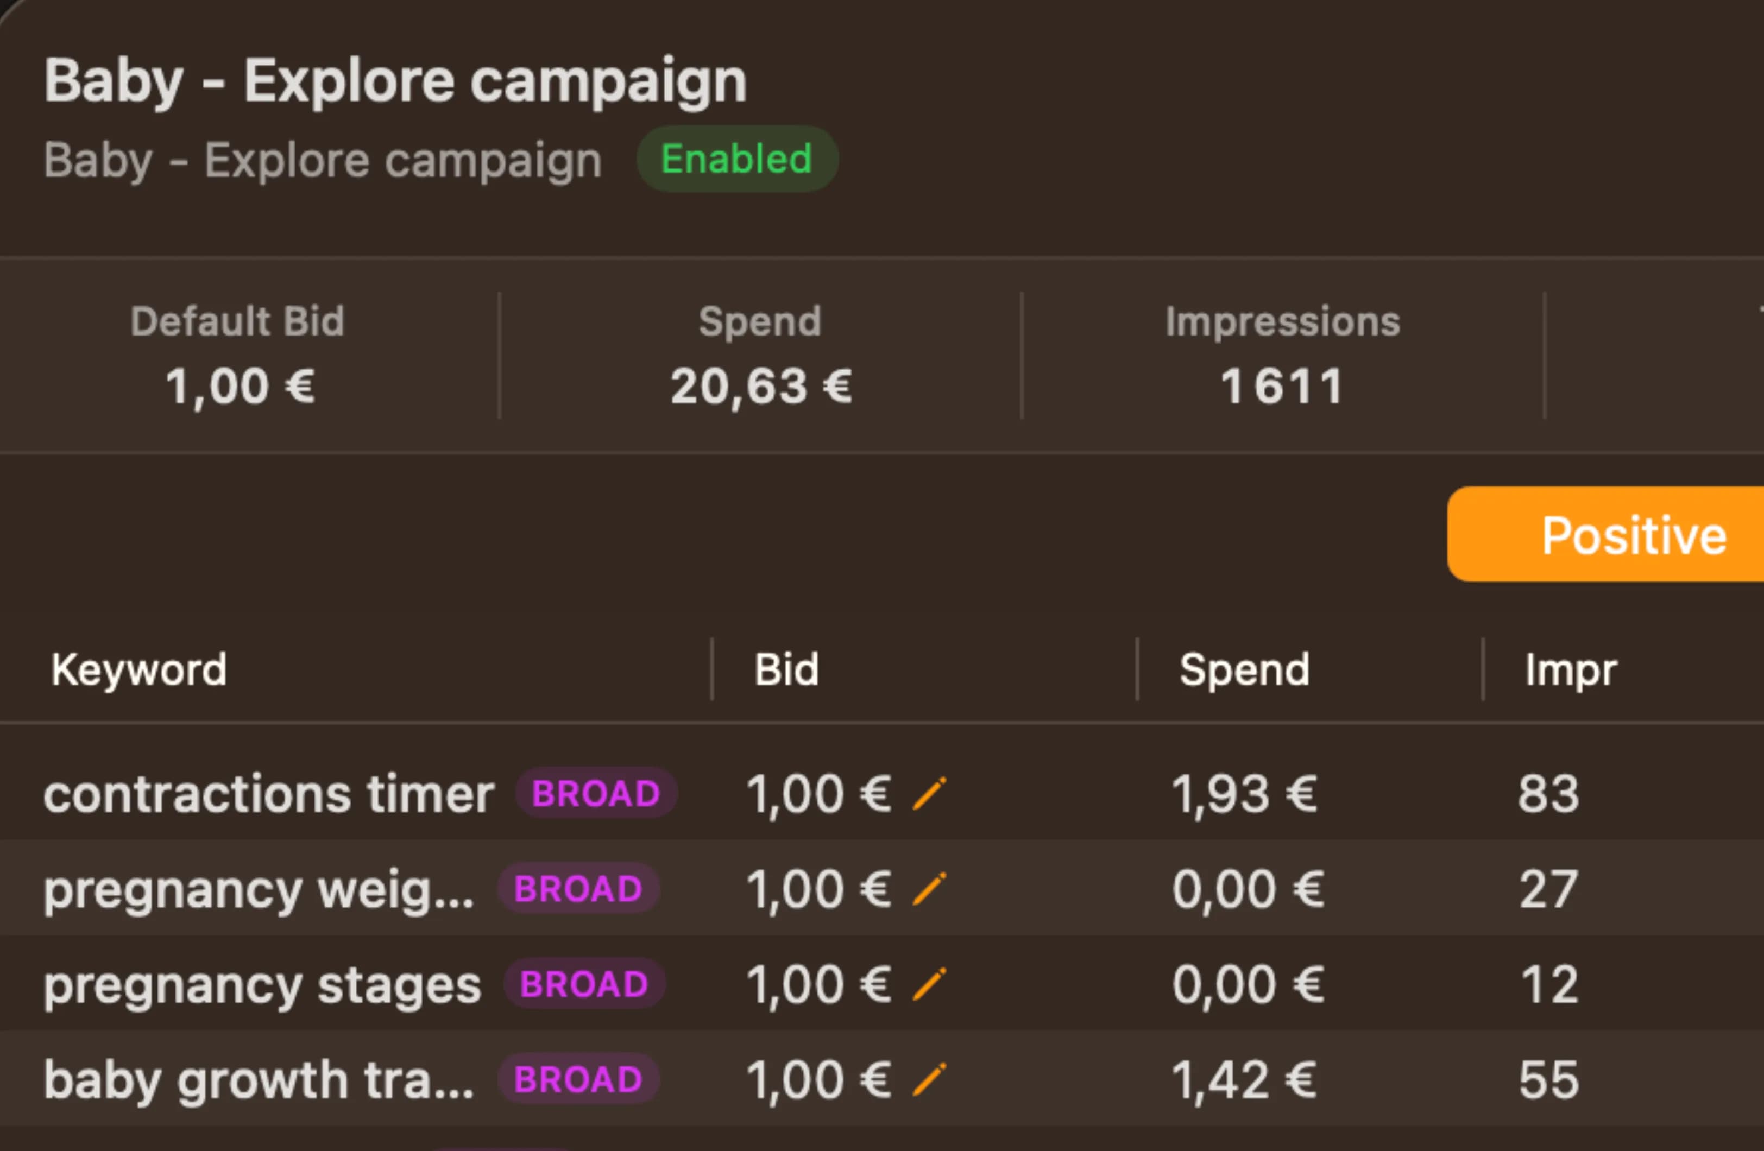Sort keywords using the Impr column header
The height and width of the screenshot is (1151, 1764).
click(1569, 669)
